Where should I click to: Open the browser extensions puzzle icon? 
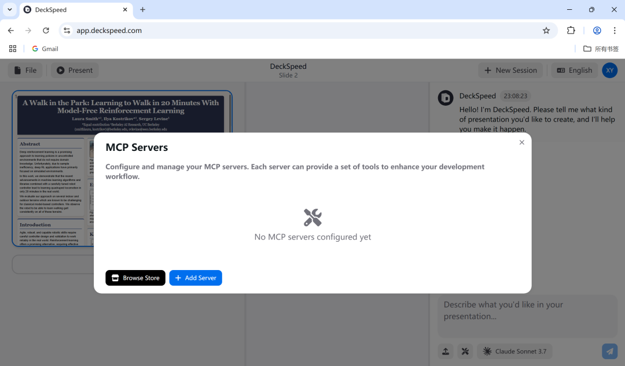tap(571, 31)
